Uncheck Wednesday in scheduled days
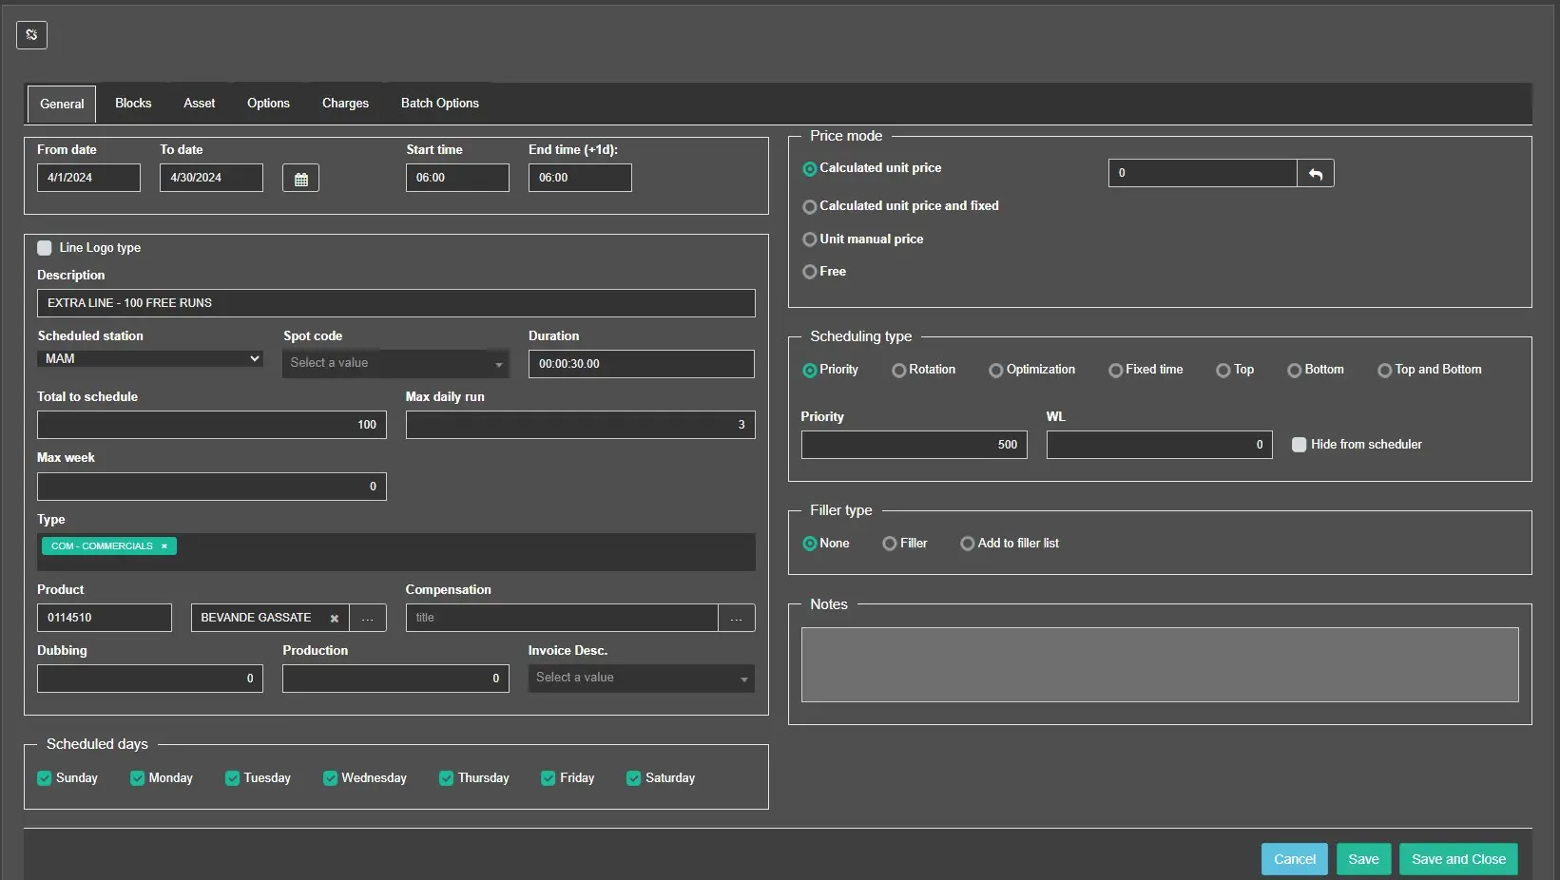Image resolution: width=1560 pixels, height=880 pixels. click(331, 778)
